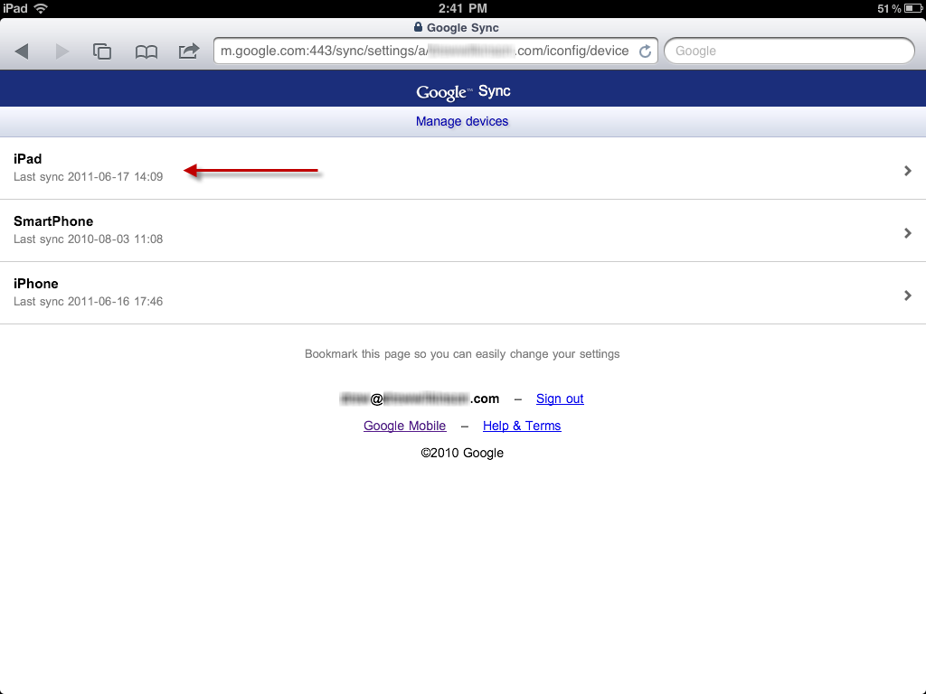Select the address bar URL field
The height and width of the screenshot is (694, 926).
tap(436, 51)
